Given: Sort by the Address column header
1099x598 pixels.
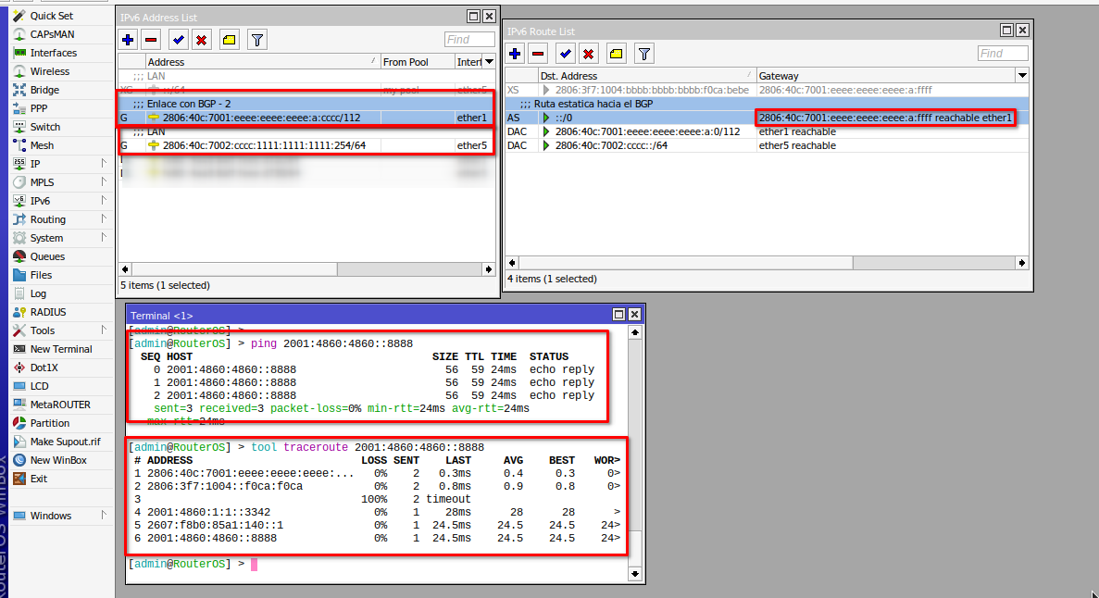Looking at the screenshot, I should click(x=262, y=62).
